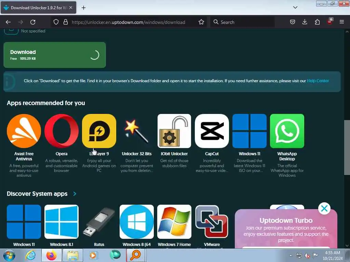
Task: Reload the page with the refresh icon
Action: [x=33, y=22]
